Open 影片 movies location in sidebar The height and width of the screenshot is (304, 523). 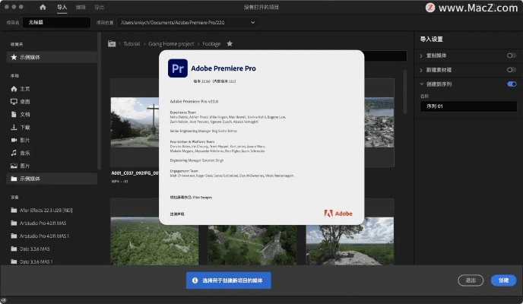25,140
